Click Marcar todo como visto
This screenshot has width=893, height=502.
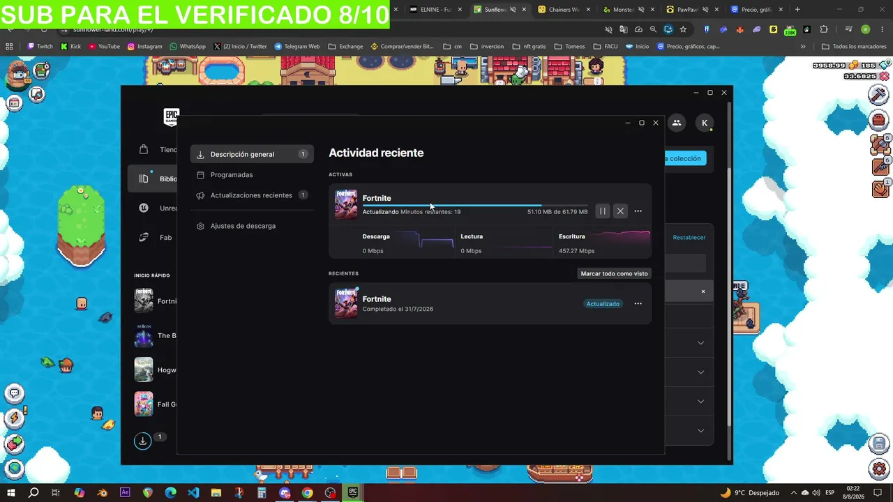click(x=615, y=273)
